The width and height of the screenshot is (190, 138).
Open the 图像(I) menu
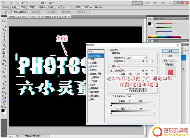(24, 7)
